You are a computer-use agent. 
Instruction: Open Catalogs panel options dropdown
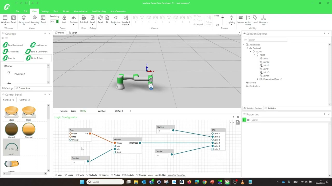click(45, 33)
